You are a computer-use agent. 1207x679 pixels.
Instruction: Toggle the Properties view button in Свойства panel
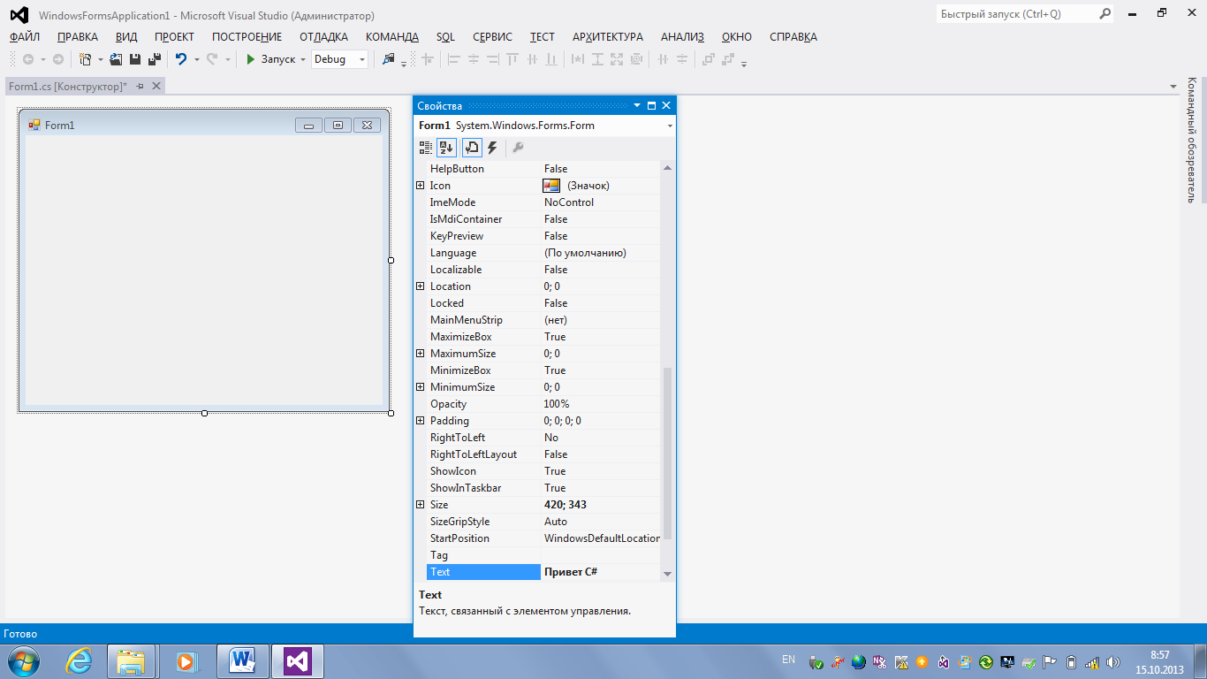(x=472, y=148)
